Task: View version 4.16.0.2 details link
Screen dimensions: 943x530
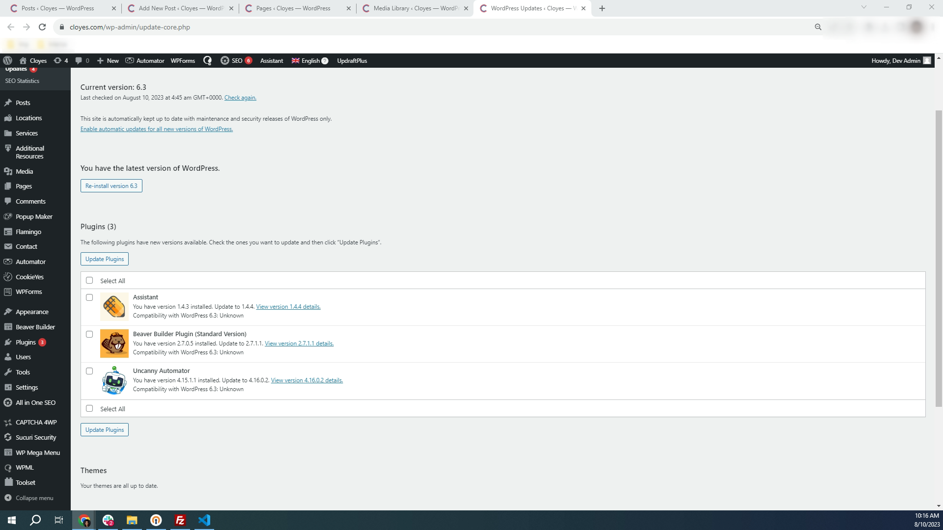Action: 307,380
